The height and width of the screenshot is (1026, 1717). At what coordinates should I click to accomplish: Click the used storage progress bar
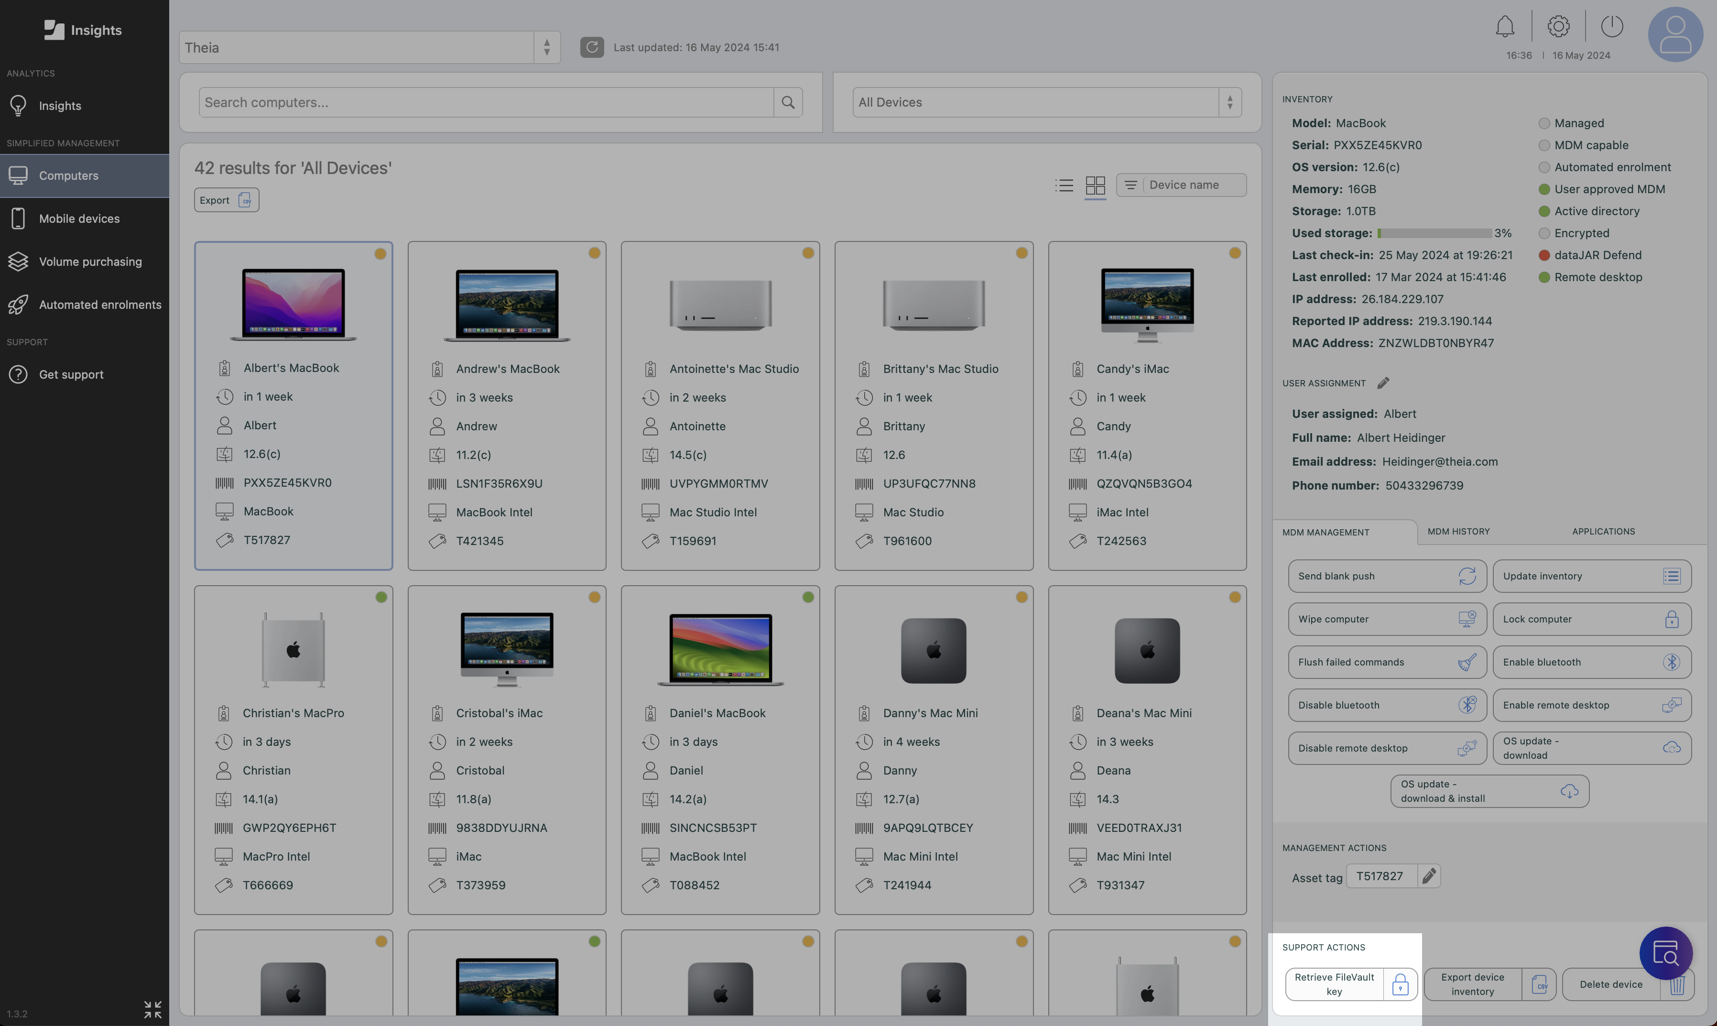(1434, 233)
